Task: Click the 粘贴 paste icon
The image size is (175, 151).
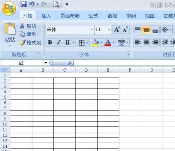Action: [x=10, y=29]
